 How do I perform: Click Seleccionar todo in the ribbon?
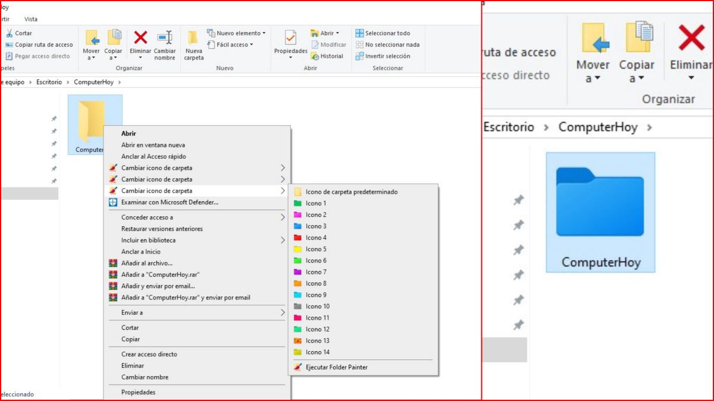click(x=384, y=33)
